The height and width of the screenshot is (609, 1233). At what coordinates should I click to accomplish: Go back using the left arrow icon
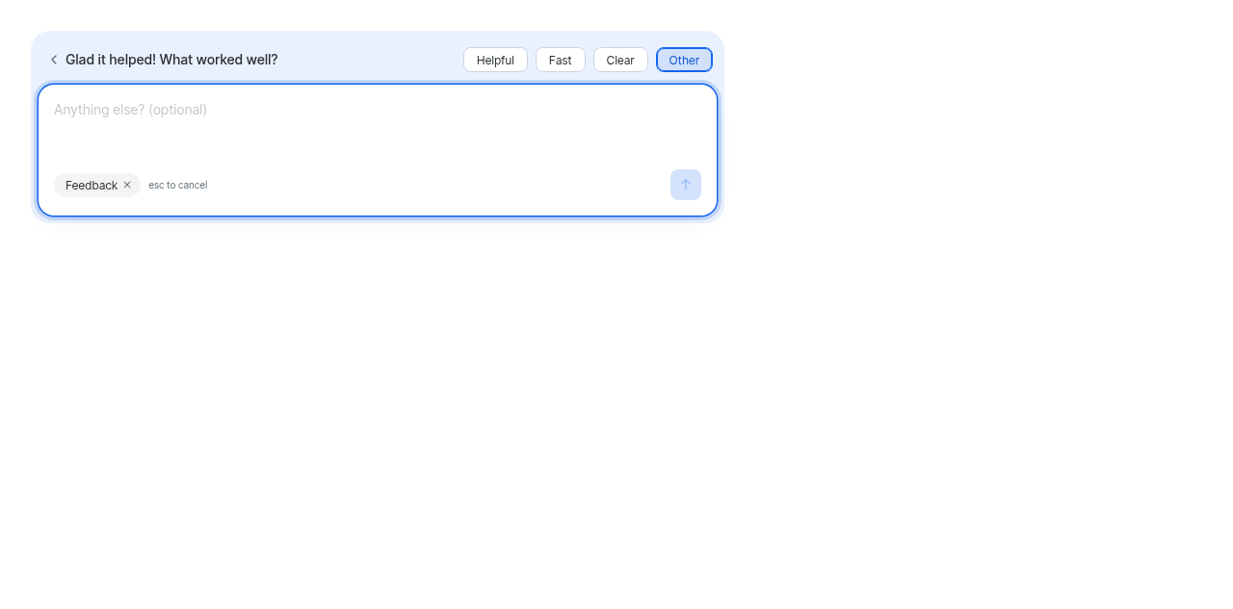click(x=54, y=60)
